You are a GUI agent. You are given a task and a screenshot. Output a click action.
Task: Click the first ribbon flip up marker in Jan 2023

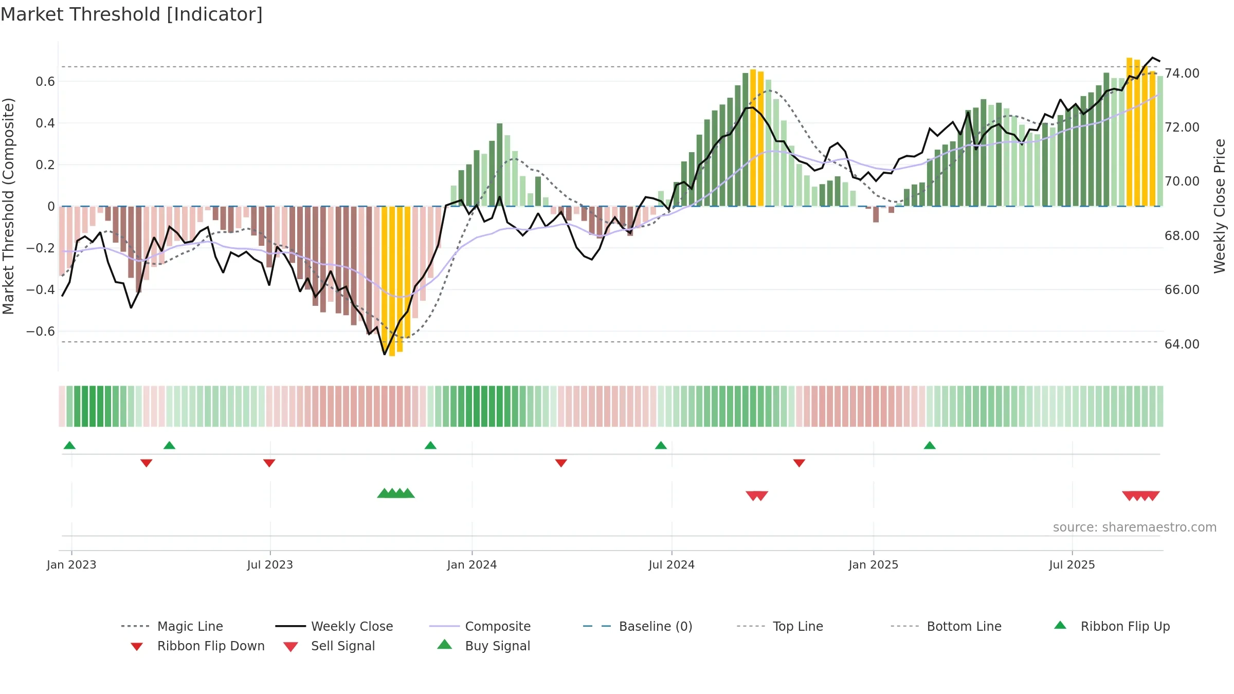(69, 445)
